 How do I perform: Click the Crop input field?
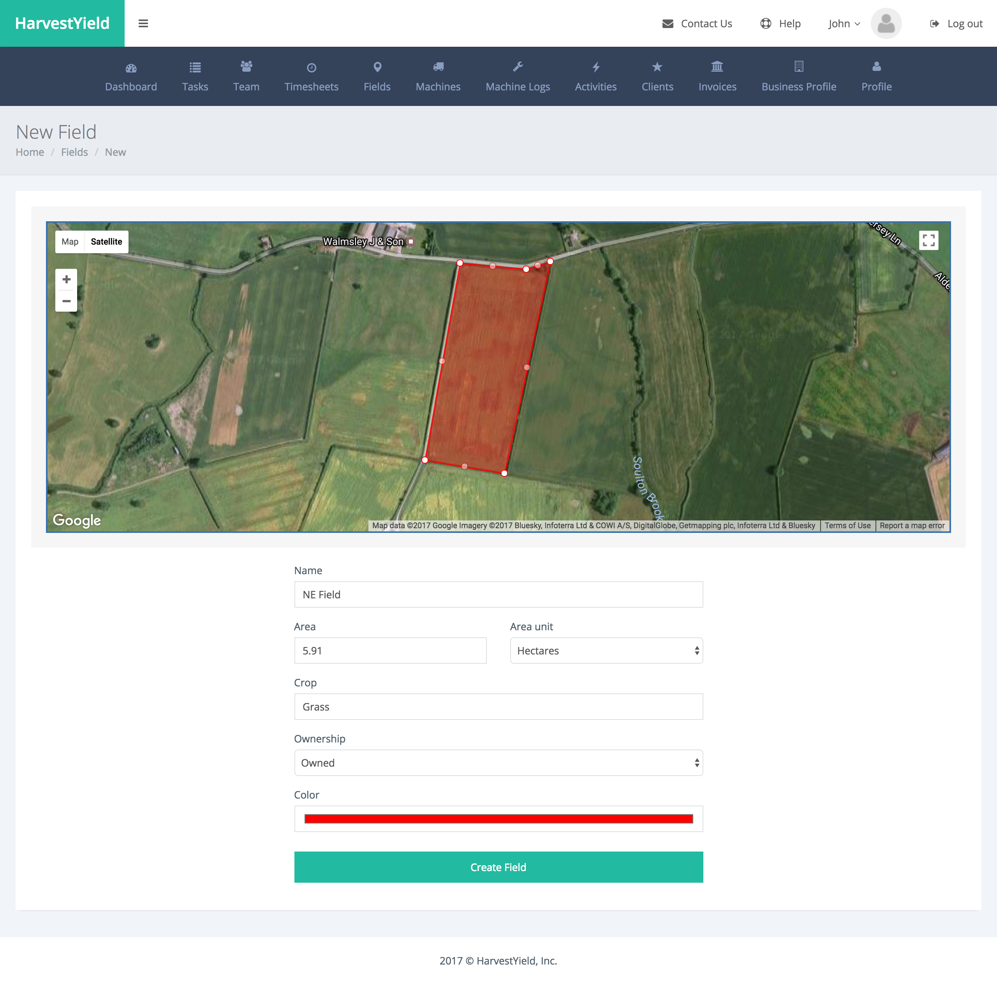(x=498, y=707)
